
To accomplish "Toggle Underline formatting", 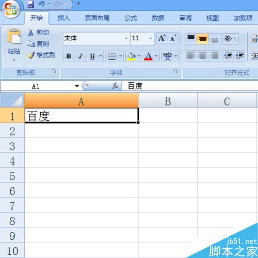I will 92,56.
